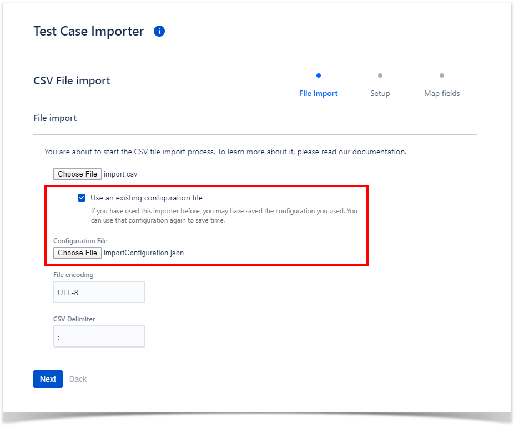Toggle Use an existing configuration file checkbox
Viewport: 519px width, 428px height.
coord(82,198)
